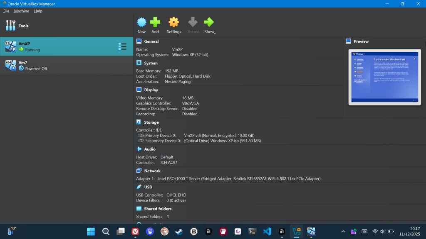Image resolution: width=426 pixels, height=239 pixels.
Task: Click the Add machine green plus icon
Action: point(155,22)
